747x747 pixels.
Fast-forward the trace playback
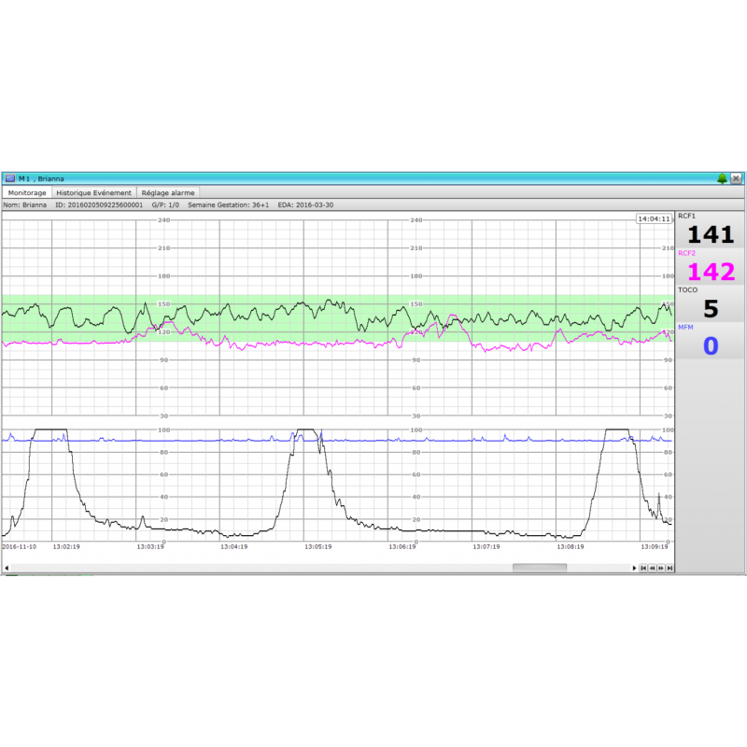point(661,568)
